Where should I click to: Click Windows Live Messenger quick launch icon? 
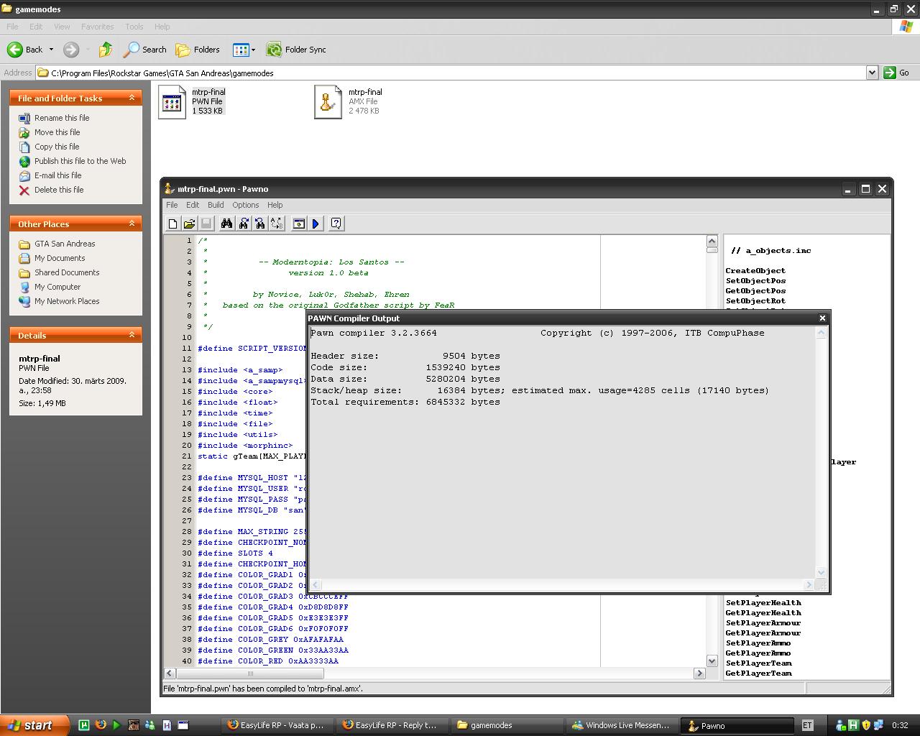pyautogui.click(x=150, y=725)
